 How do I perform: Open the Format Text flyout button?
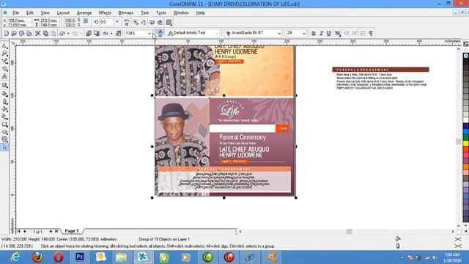pyautogui.click(x=338, y=33)
